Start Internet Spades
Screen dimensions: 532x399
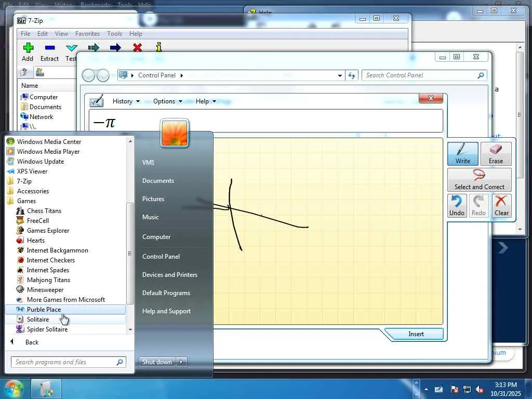pyautogui.click(x=48, y=270)
